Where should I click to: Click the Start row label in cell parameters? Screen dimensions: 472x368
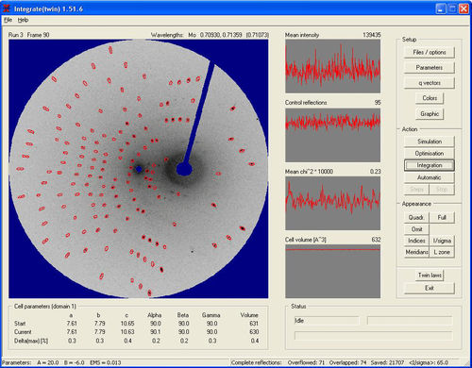point(20,324)
